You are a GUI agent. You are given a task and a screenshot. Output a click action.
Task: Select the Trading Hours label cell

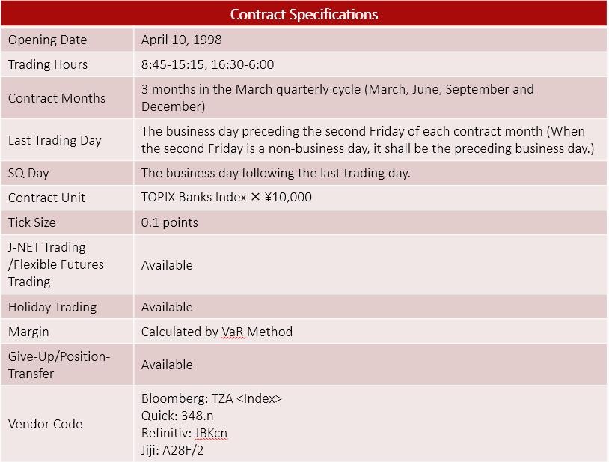(x=48, y=64)
